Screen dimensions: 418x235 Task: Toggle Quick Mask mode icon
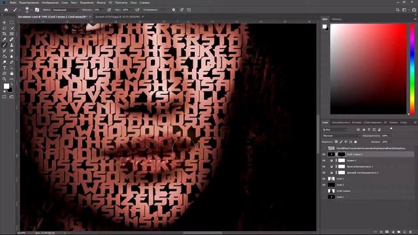pyautogui.click(x=5, y=97)
